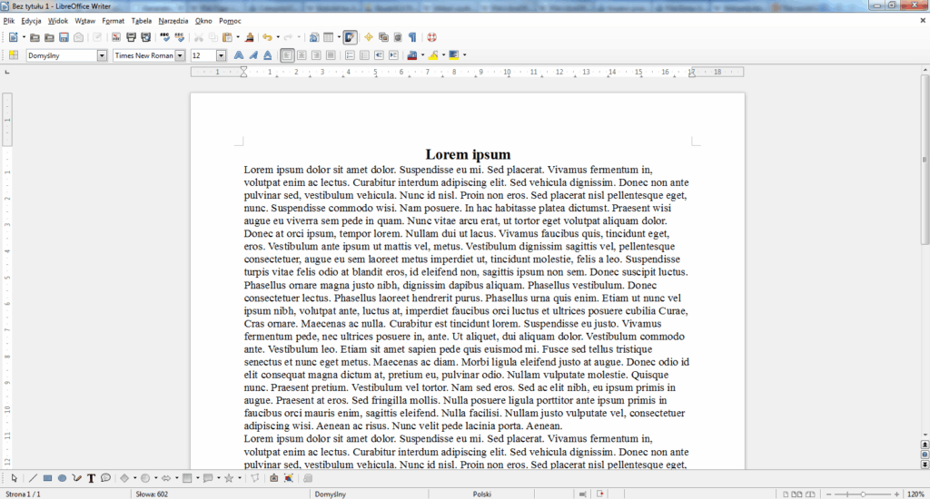930x499 pixels.
Task: Open the highlighting color dropdown arrow
Action: [443, 55]
